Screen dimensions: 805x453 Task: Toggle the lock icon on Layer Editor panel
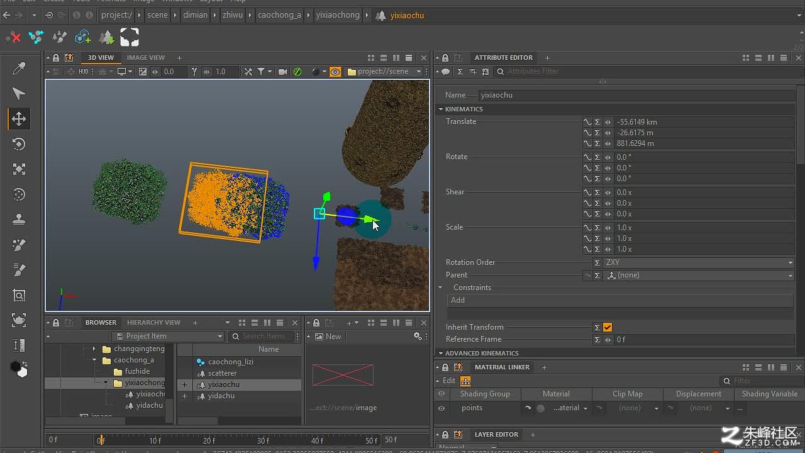pyautogui.click(x=445, y=435)
